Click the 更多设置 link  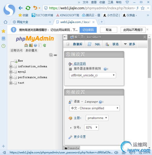pos(80,137)
